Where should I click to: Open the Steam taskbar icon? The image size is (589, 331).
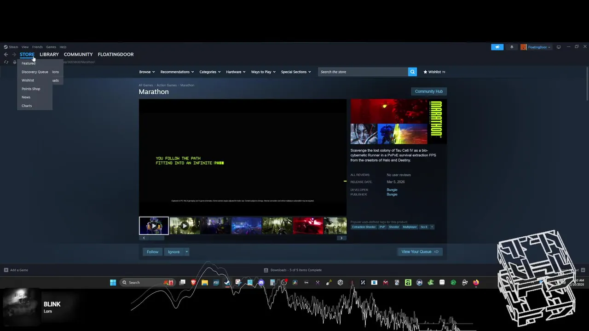227,282
